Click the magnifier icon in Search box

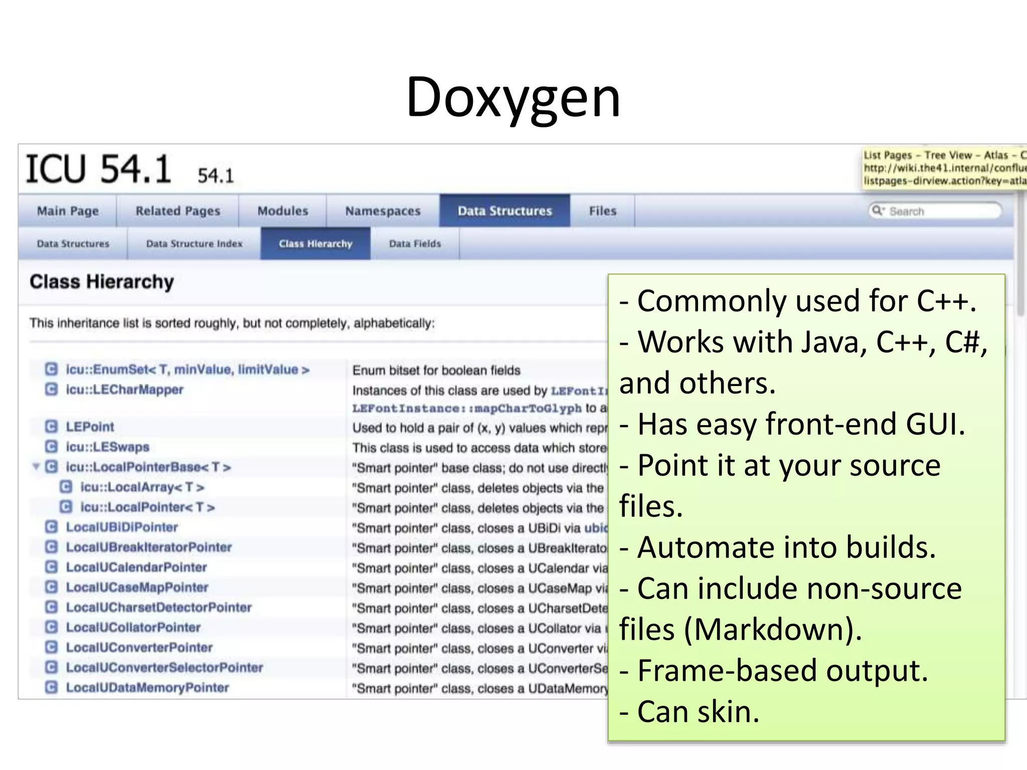point(878,211)
